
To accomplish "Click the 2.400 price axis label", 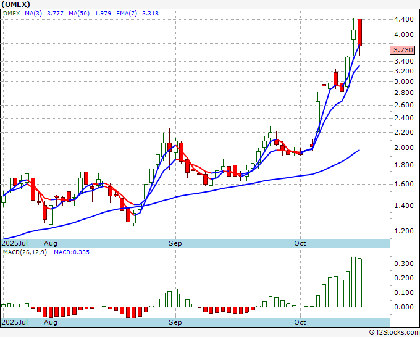I will coord(404,118).
